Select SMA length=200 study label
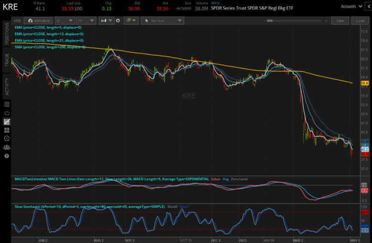372x243 pixels. (x=50, y=47)
